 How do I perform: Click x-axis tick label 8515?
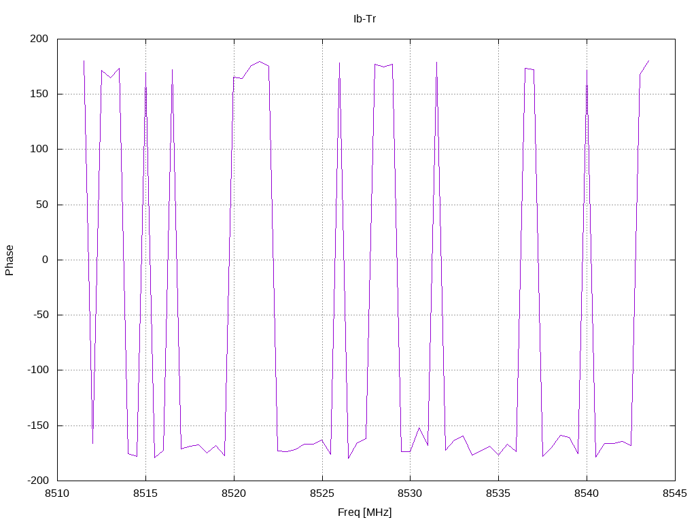[x=145, y=493]
